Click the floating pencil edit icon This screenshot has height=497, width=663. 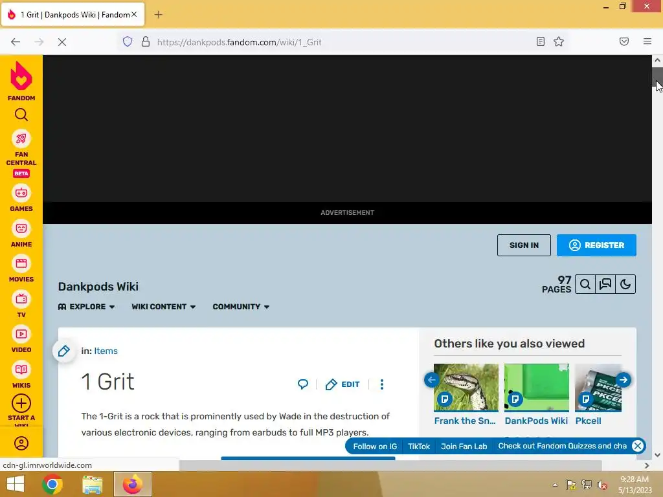(64, 351)
